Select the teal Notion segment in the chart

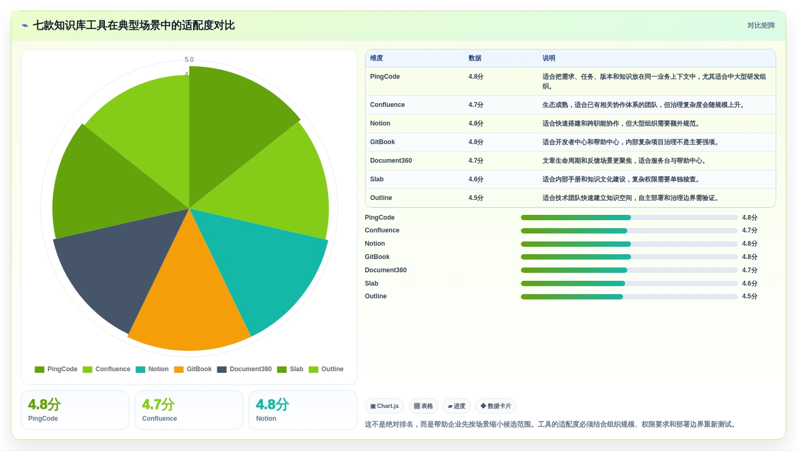(266, 266)
